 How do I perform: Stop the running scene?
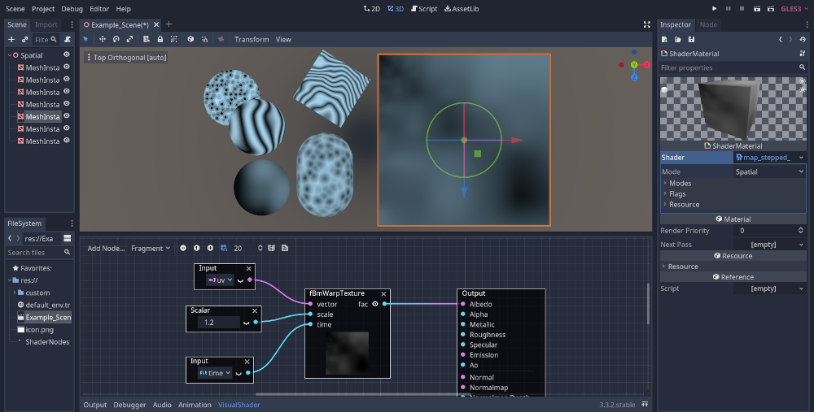pos(742,9)
